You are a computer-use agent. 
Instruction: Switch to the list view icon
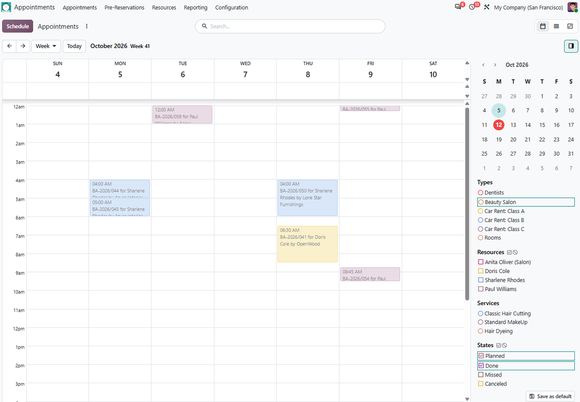[x=556, y=26]
